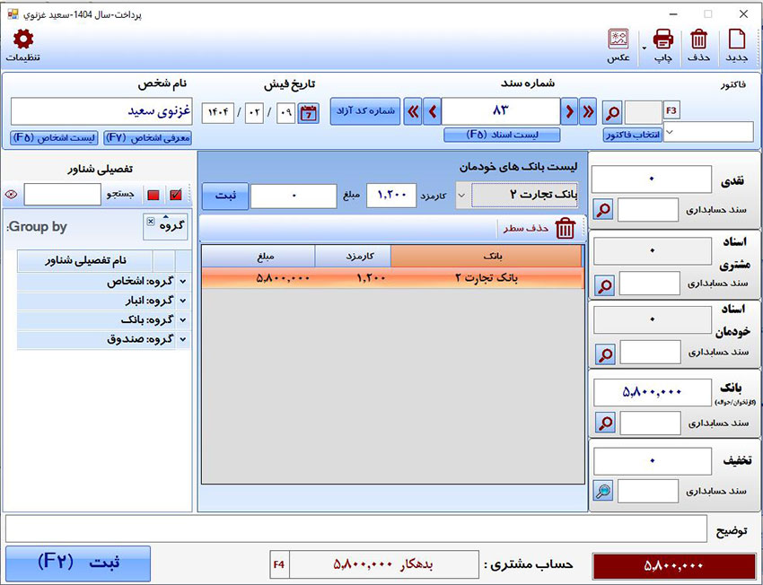Click the red check-all checkbox icon

coord(176,195)
